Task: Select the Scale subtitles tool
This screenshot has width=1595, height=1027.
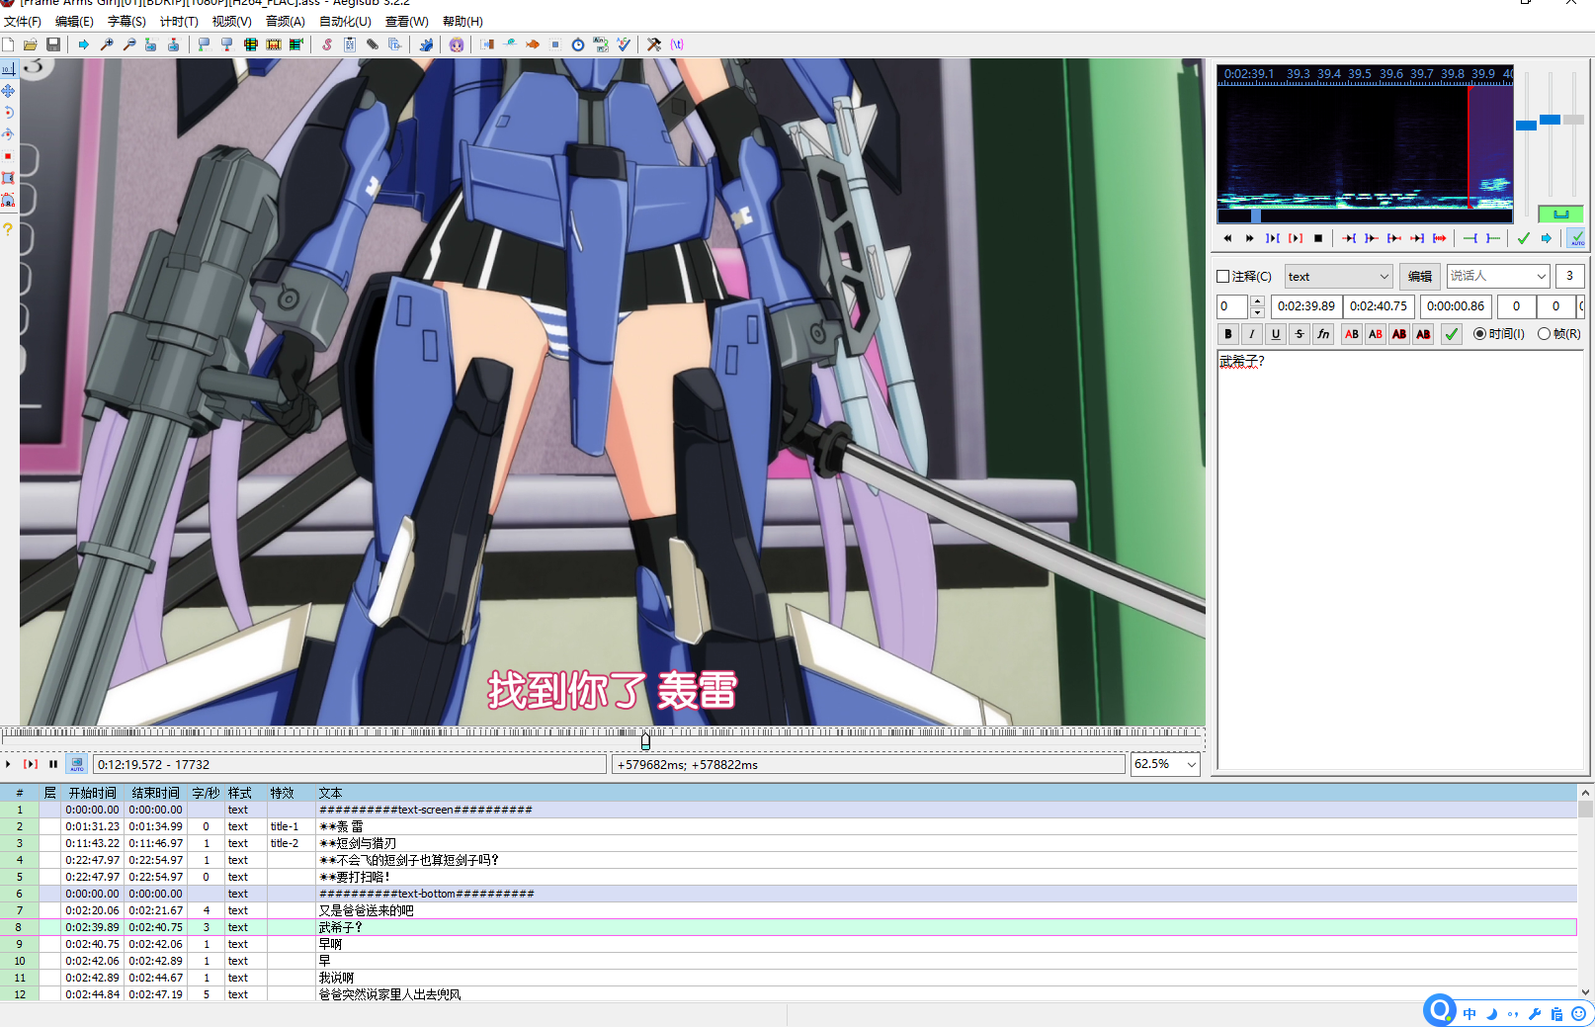Action: click(8, 156)
